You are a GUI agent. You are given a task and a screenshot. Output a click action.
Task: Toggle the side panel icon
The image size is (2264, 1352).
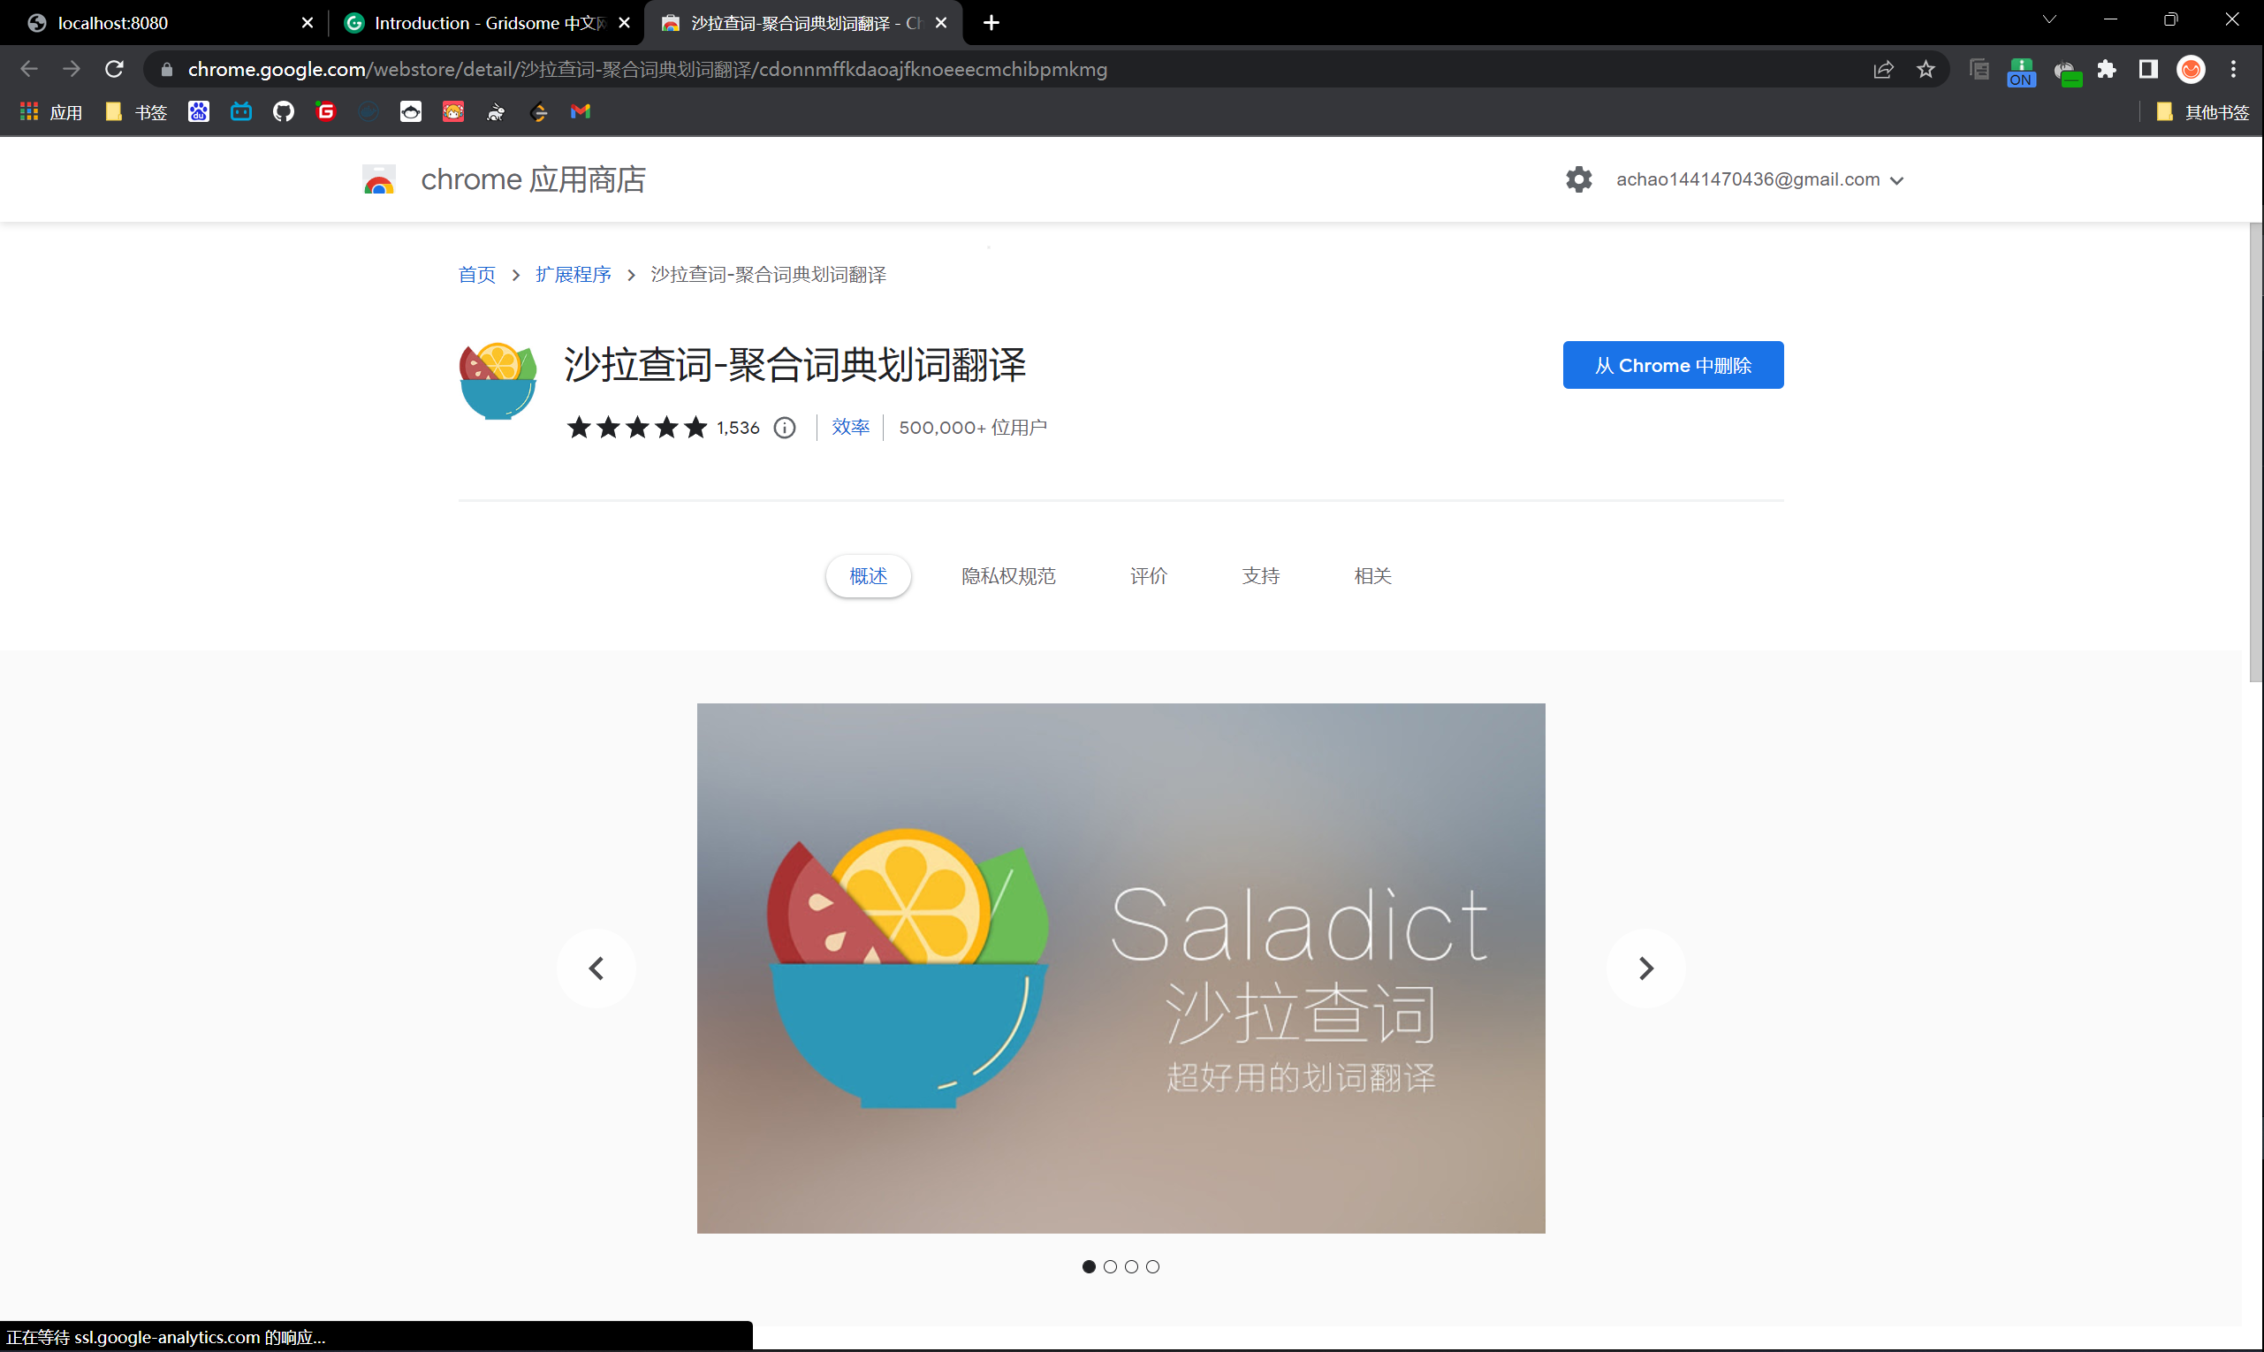pyautogui.click(x=2148, y=69)
